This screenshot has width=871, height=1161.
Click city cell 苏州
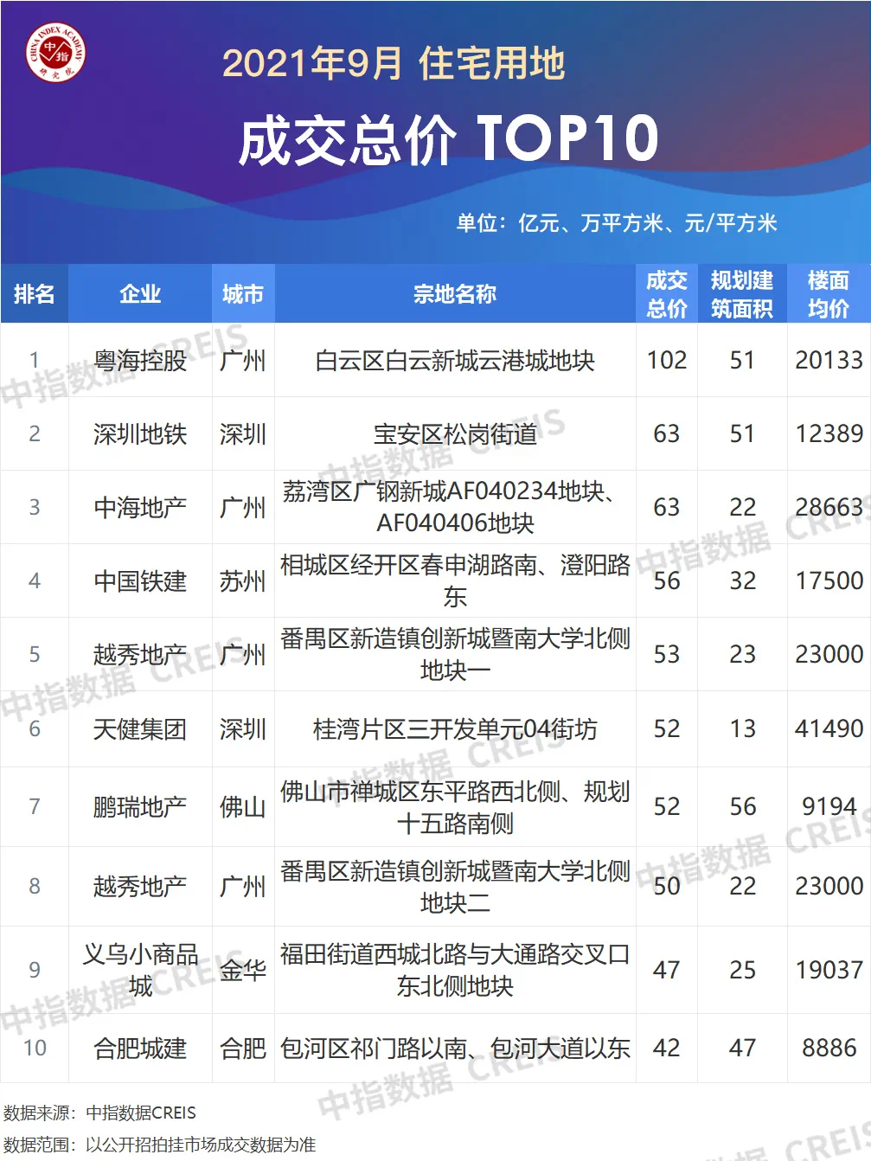coord(243,581)
